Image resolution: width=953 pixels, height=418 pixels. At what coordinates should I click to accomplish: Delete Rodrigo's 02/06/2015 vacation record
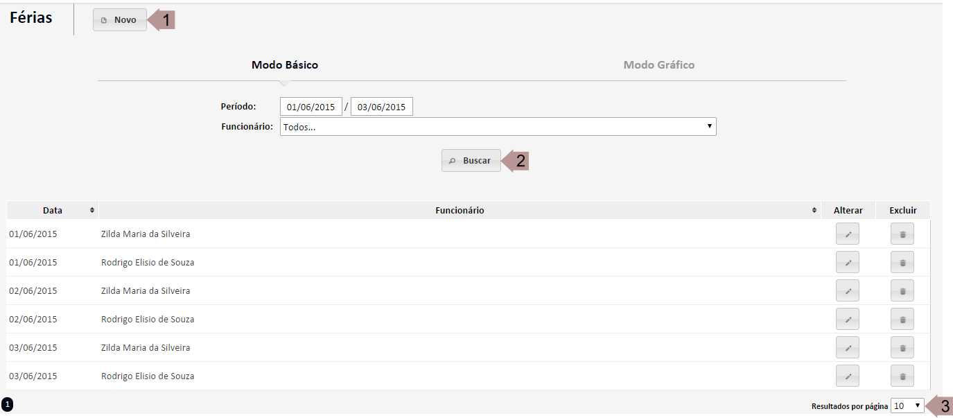(x=902, y=320)
